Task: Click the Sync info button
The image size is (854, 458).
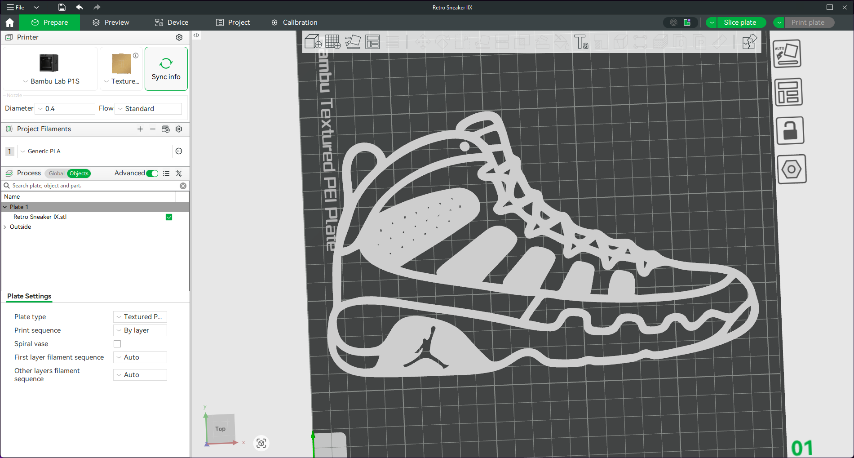Action: pyautogui.click(x=166, y=69)
